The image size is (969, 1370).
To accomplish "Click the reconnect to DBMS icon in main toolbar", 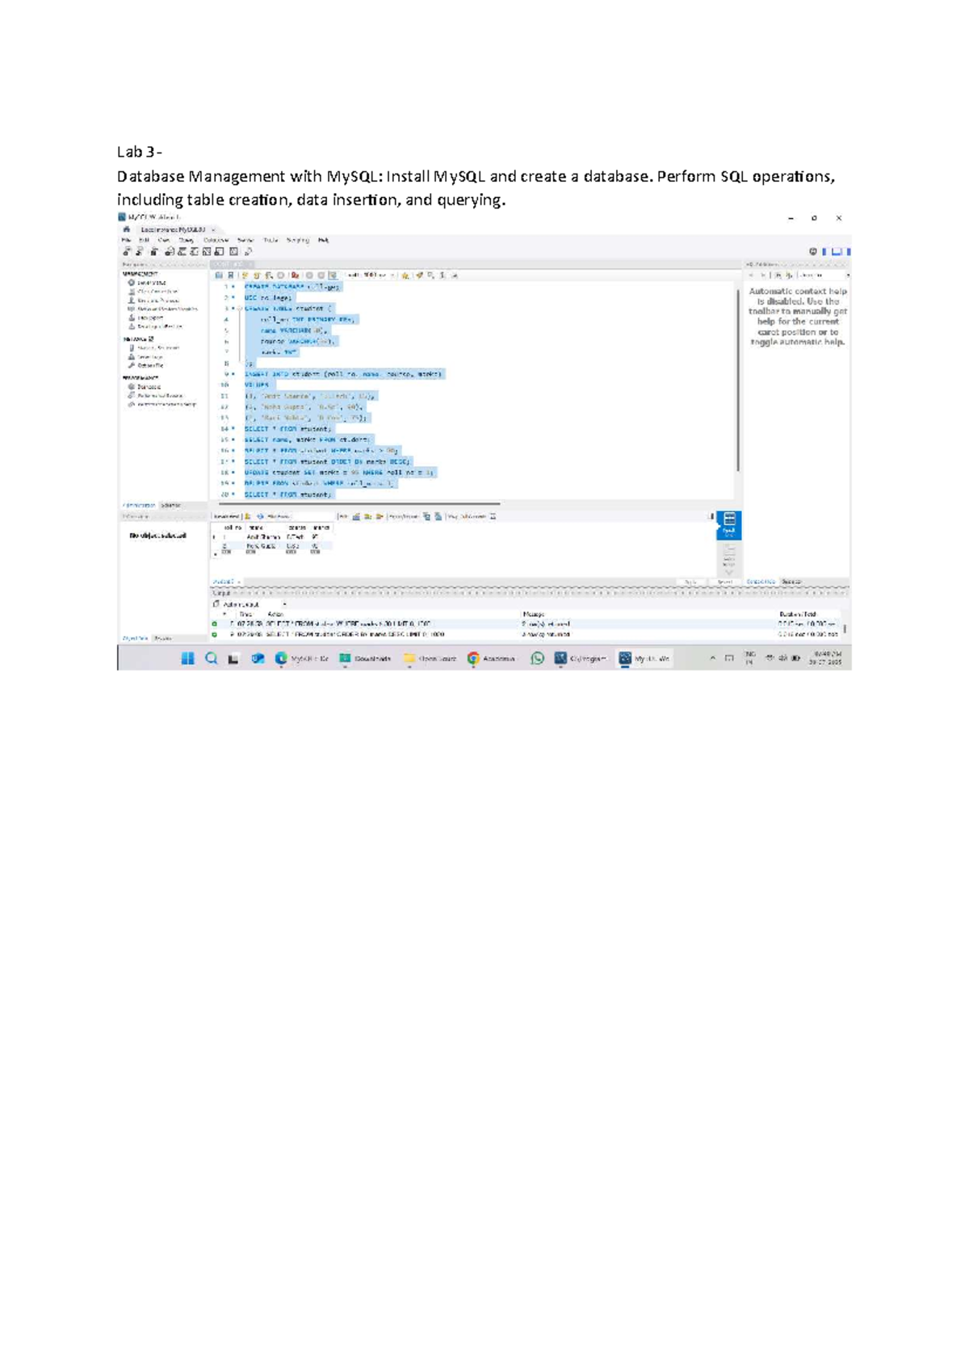I will point(249,251).
